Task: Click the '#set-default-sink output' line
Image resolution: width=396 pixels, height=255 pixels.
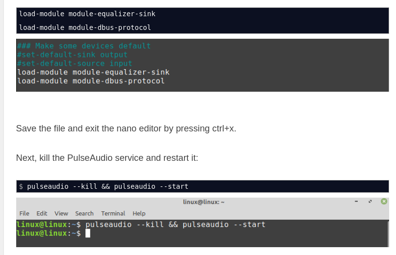Action: coord(72,55)
